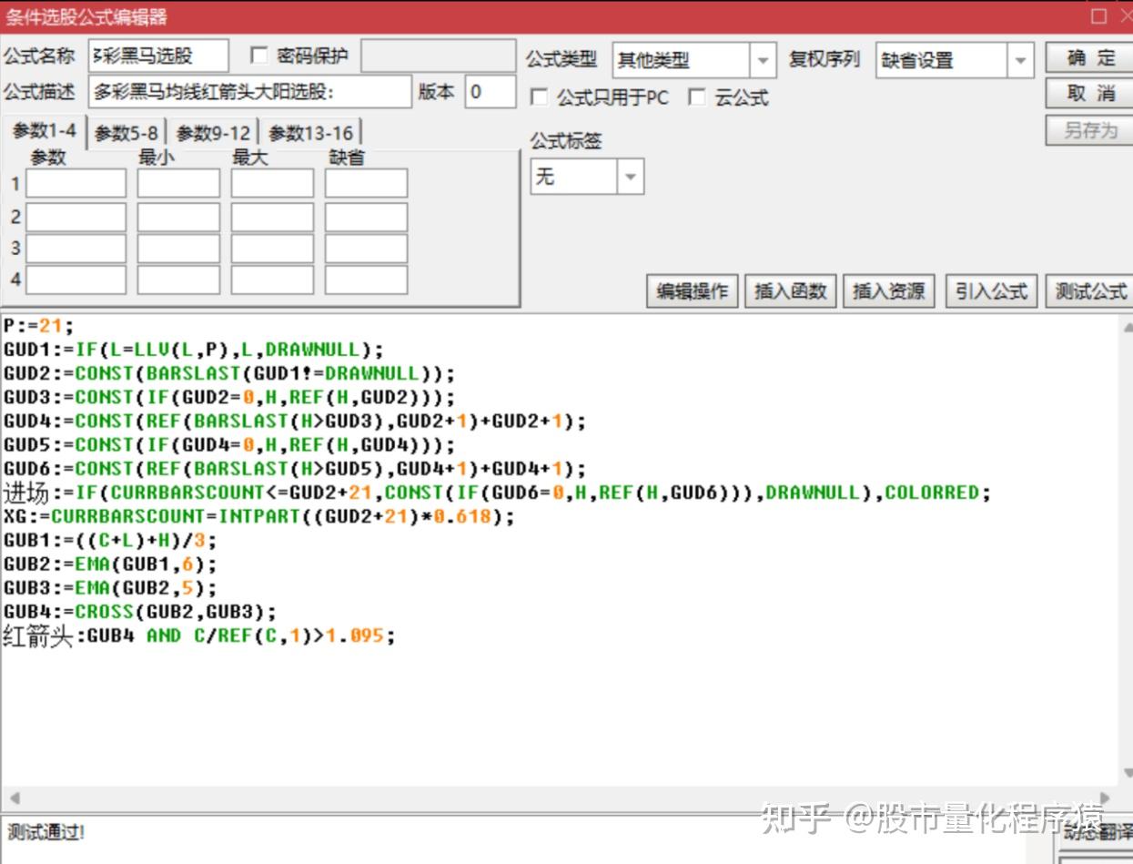Click the line starting with GUD6:=

click(295, 468)
